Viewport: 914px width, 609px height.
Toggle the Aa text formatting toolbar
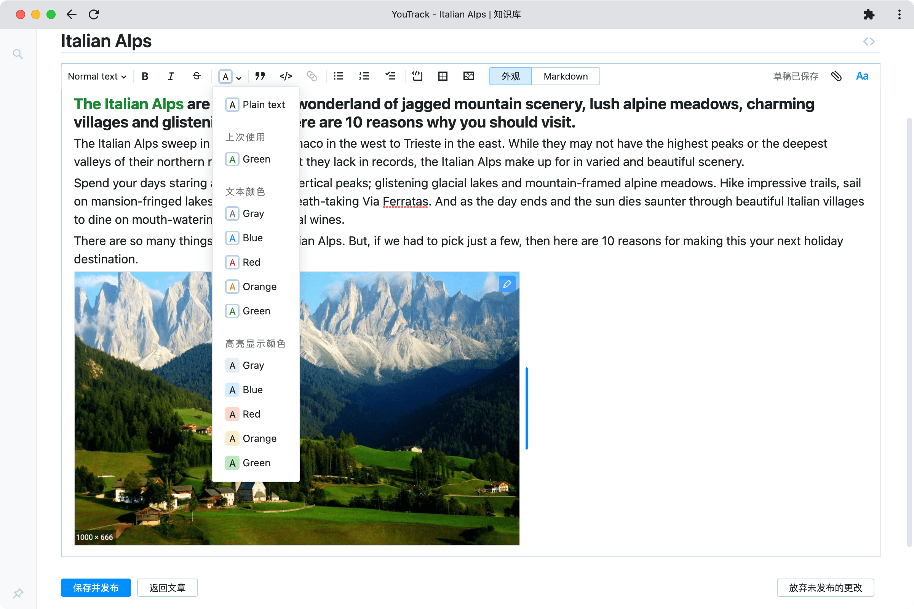coord(862,76)
